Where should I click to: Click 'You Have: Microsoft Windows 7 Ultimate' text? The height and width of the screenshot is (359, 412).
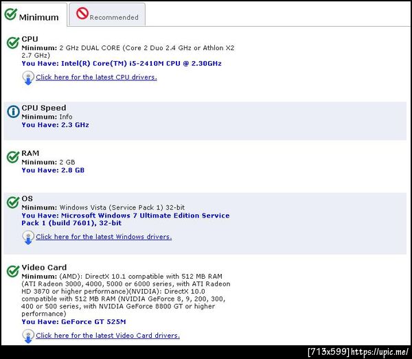click(x=126, y=219)
